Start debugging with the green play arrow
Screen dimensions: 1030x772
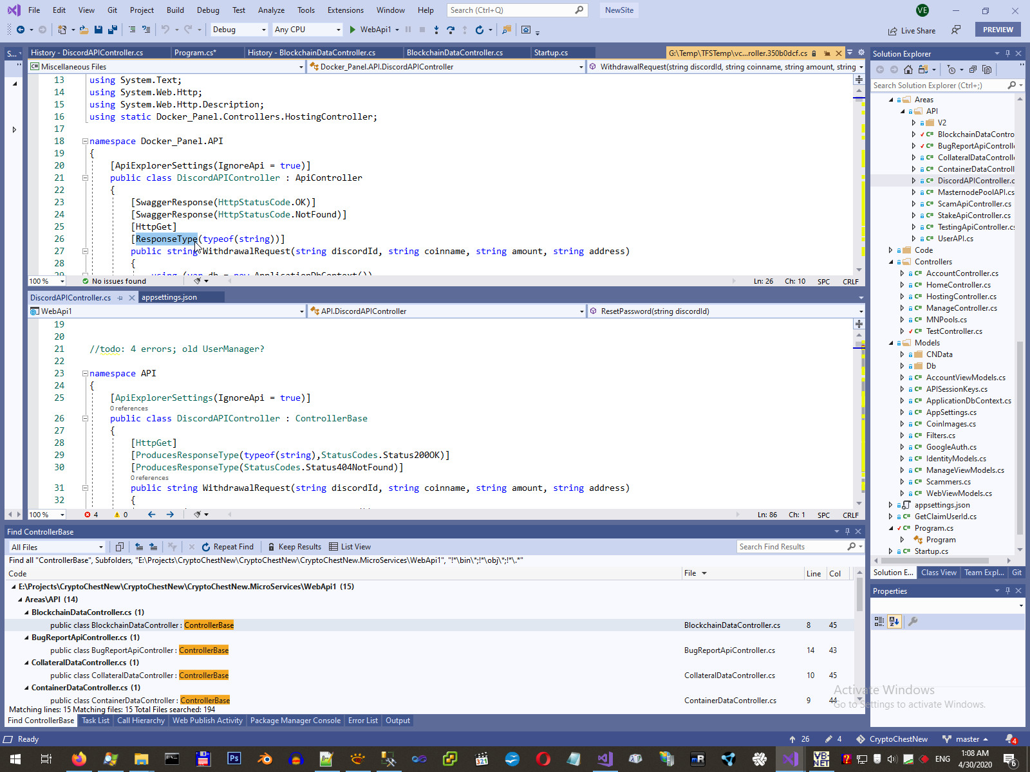pos(352,30)
